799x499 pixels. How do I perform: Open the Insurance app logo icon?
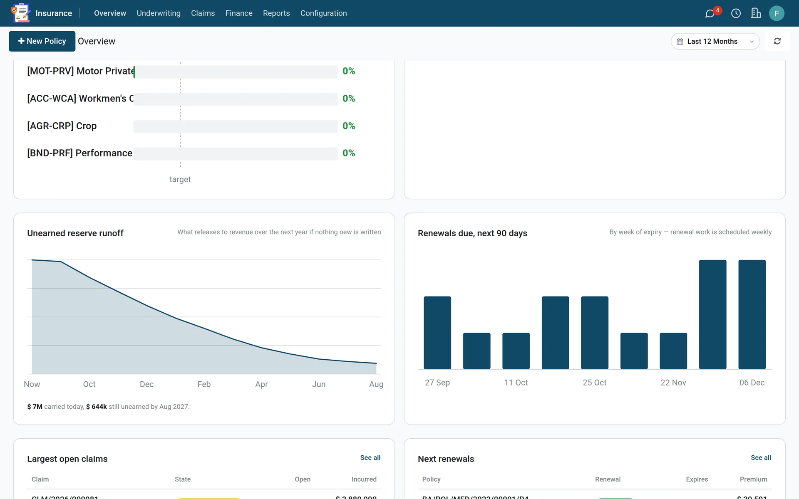coord(20,13)
